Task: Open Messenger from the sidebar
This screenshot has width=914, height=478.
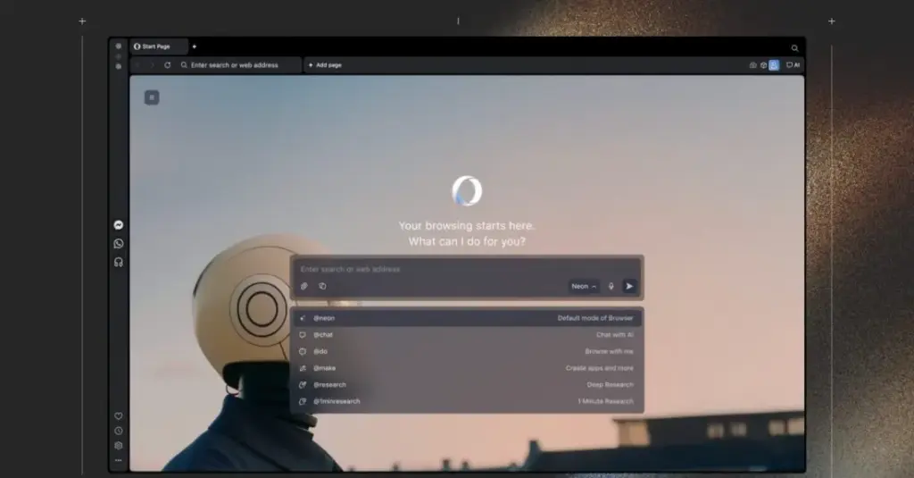Action: 119,225
